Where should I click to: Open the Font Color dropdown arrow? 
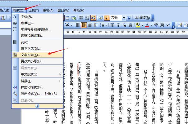coord(151,25)
